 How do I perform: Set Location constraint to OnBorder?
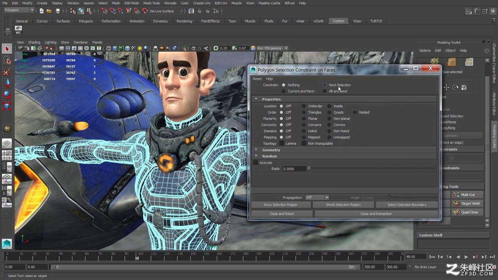coord(304,106)
